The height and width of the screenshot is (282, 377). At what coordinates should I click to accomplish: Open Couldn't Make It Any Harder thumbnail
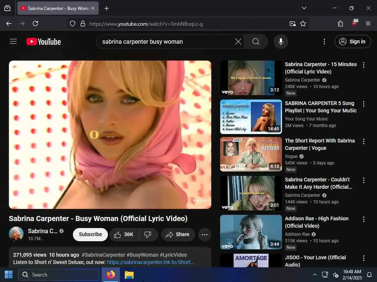tap(251, 193)
